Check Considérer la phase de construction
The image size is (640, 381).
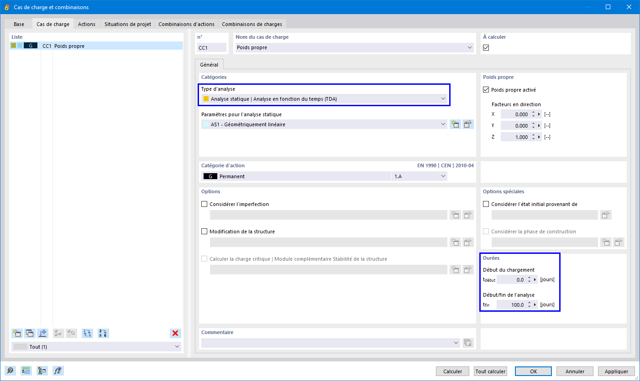pos(486,232)
